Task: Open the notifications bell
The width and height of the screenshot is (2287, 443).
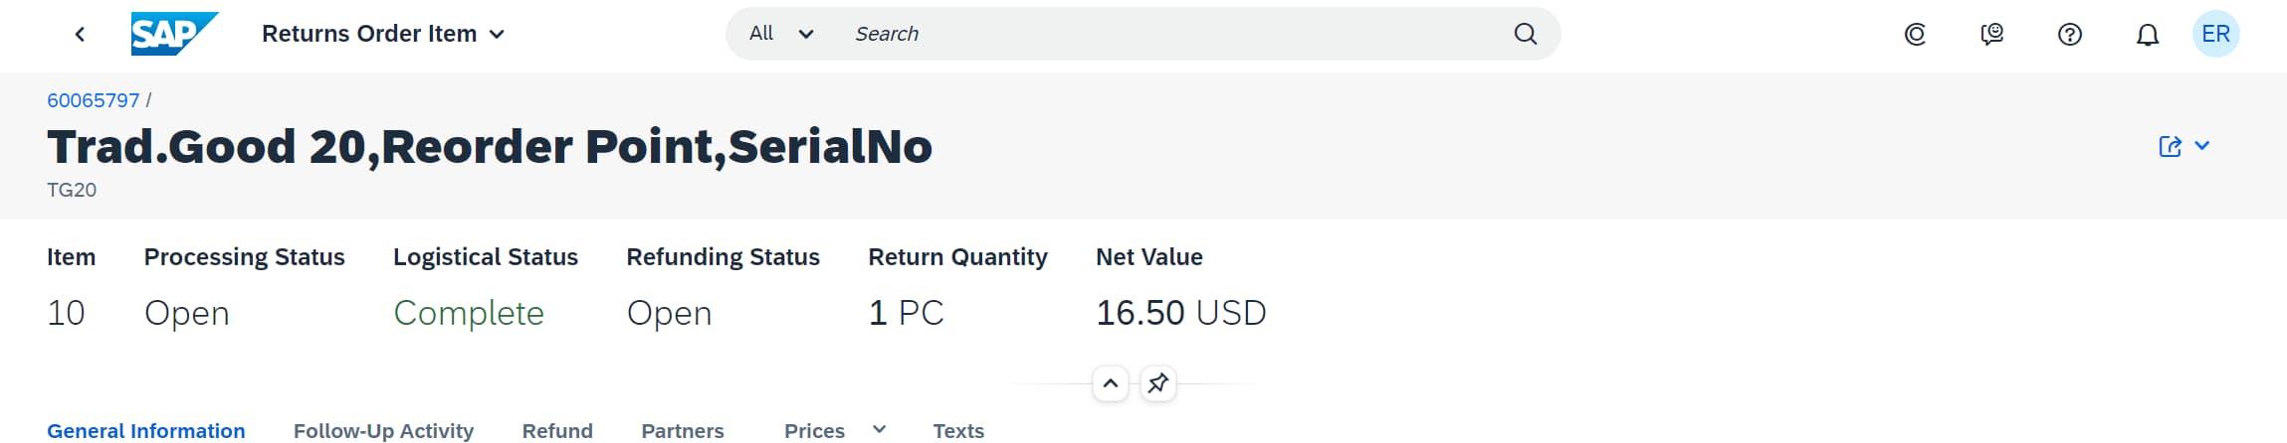Action: pos(2148,35)
